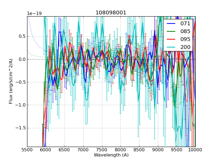Click the 200 legend label

[x=185, y=46]
